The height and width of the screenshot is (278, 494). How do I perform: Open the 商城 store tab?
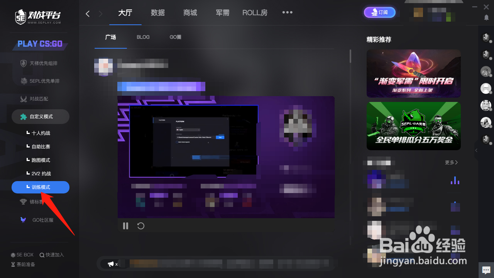tap(190, 13)
